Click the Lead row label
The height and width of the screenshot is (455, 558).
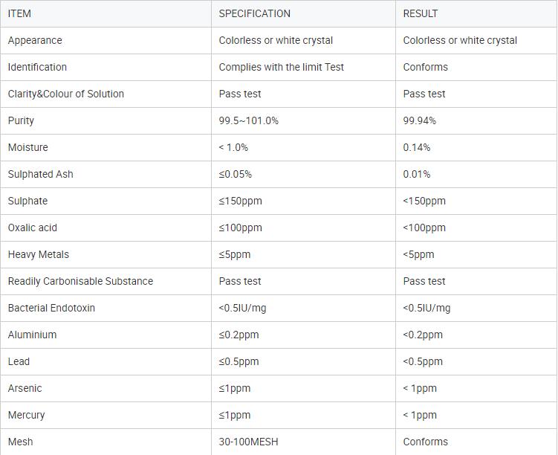coord(19,361)
